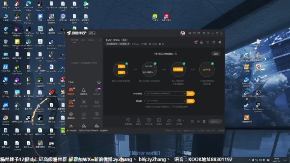This screenshot has height=163, width=290.
Task: Click the stream key masked field
Action: pos(165,101)
